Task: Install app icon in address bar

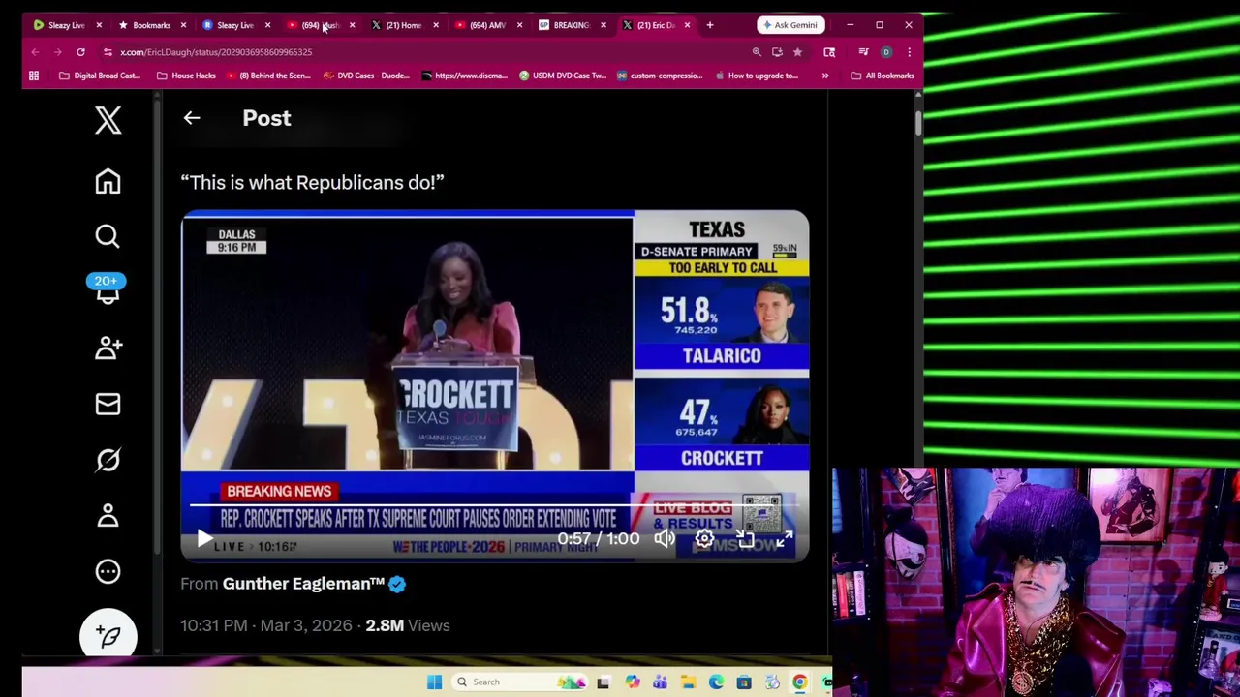Action: (777, 52)
